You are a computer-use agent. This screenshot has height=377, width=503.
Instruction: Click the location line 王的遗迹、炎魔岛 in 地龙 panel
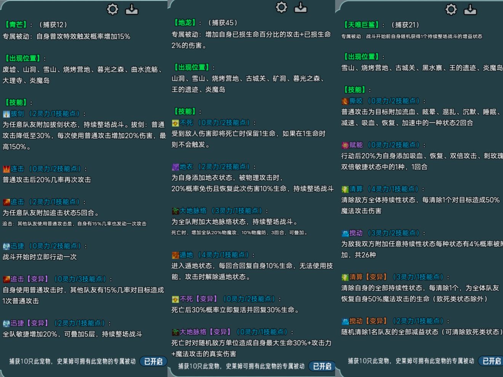click(x=198, y=90)
